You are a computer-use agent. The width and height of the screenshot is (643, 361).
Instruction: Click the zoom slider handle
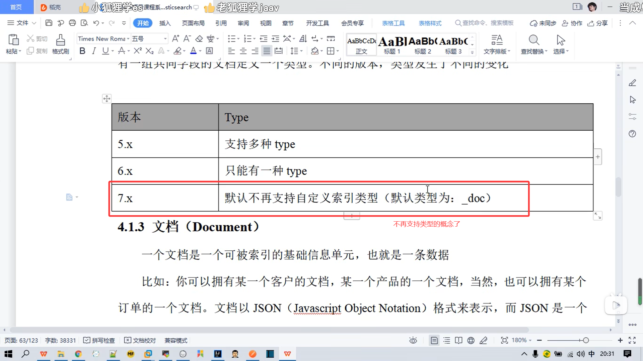click(586, 340)
